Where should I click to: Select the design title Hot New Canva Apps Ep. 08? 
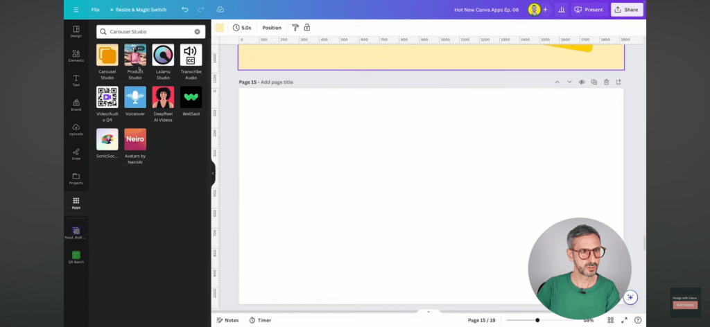486,10
